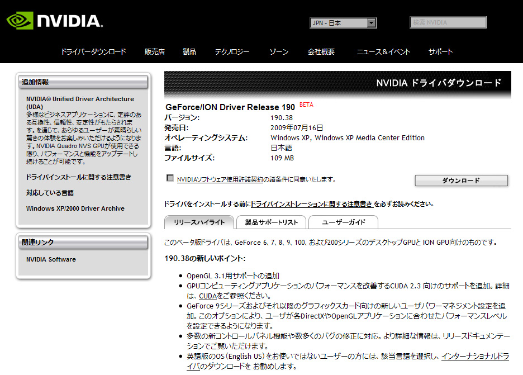The image size is (523, 375).
Task: Open ニュース&イベント menu item
Action: [383, 52]
